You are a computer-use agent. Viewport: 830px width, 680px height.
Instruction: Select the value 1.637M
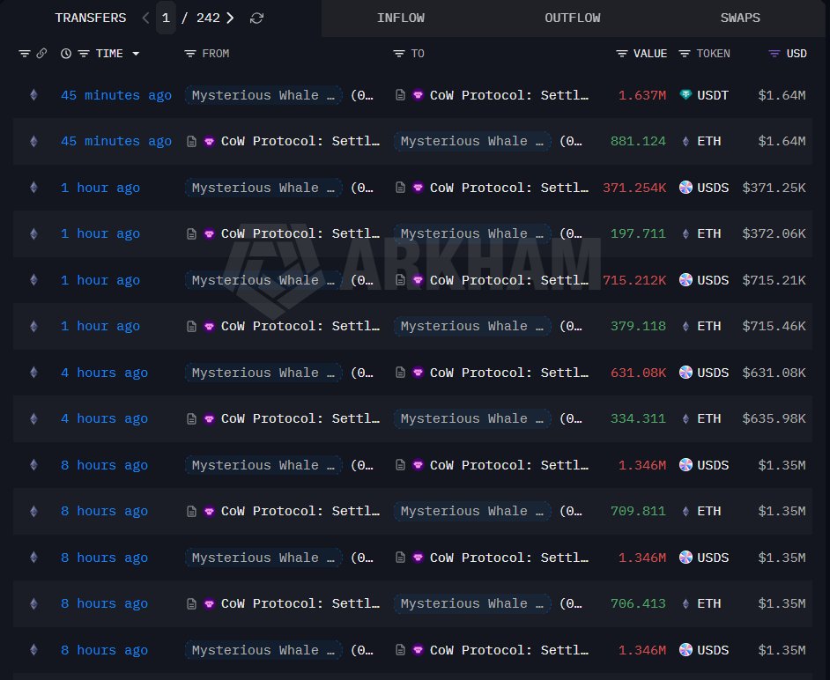click(642, 95)
